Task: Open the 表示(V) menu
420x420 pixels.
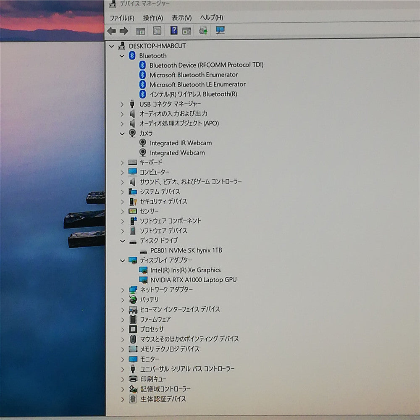Action: point(181,18)
